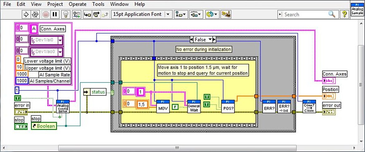Click the Step Over button
This screenshot has width=365, height=152.
(96, 14)
